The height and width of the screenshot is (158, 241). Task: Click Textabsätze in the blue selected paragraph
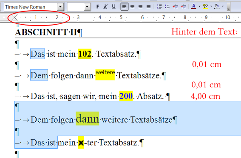[x=152, y=120]
